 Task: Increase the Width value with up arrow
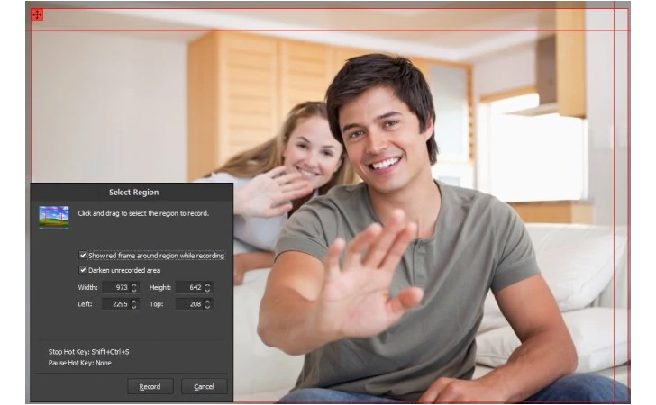134,285
